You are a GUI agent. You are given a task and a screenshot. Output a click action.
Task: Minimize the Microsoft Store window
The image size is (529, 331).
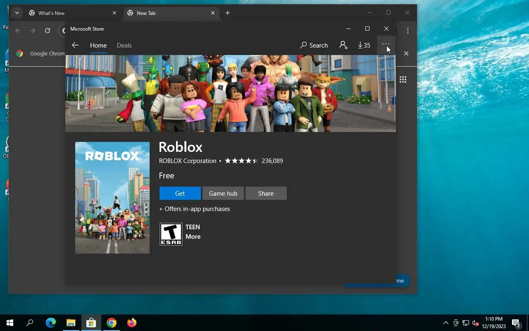[348, 29]
